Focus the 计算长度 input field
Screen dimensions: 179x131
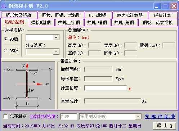(106, 89)
